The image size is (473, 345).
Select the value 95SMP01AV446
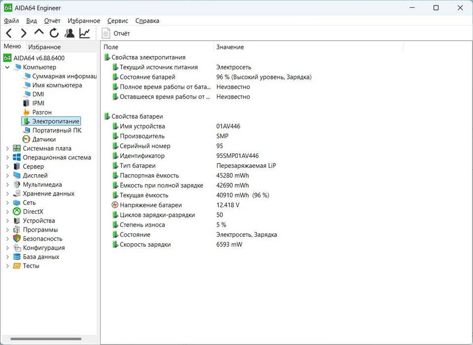[237, 156]
